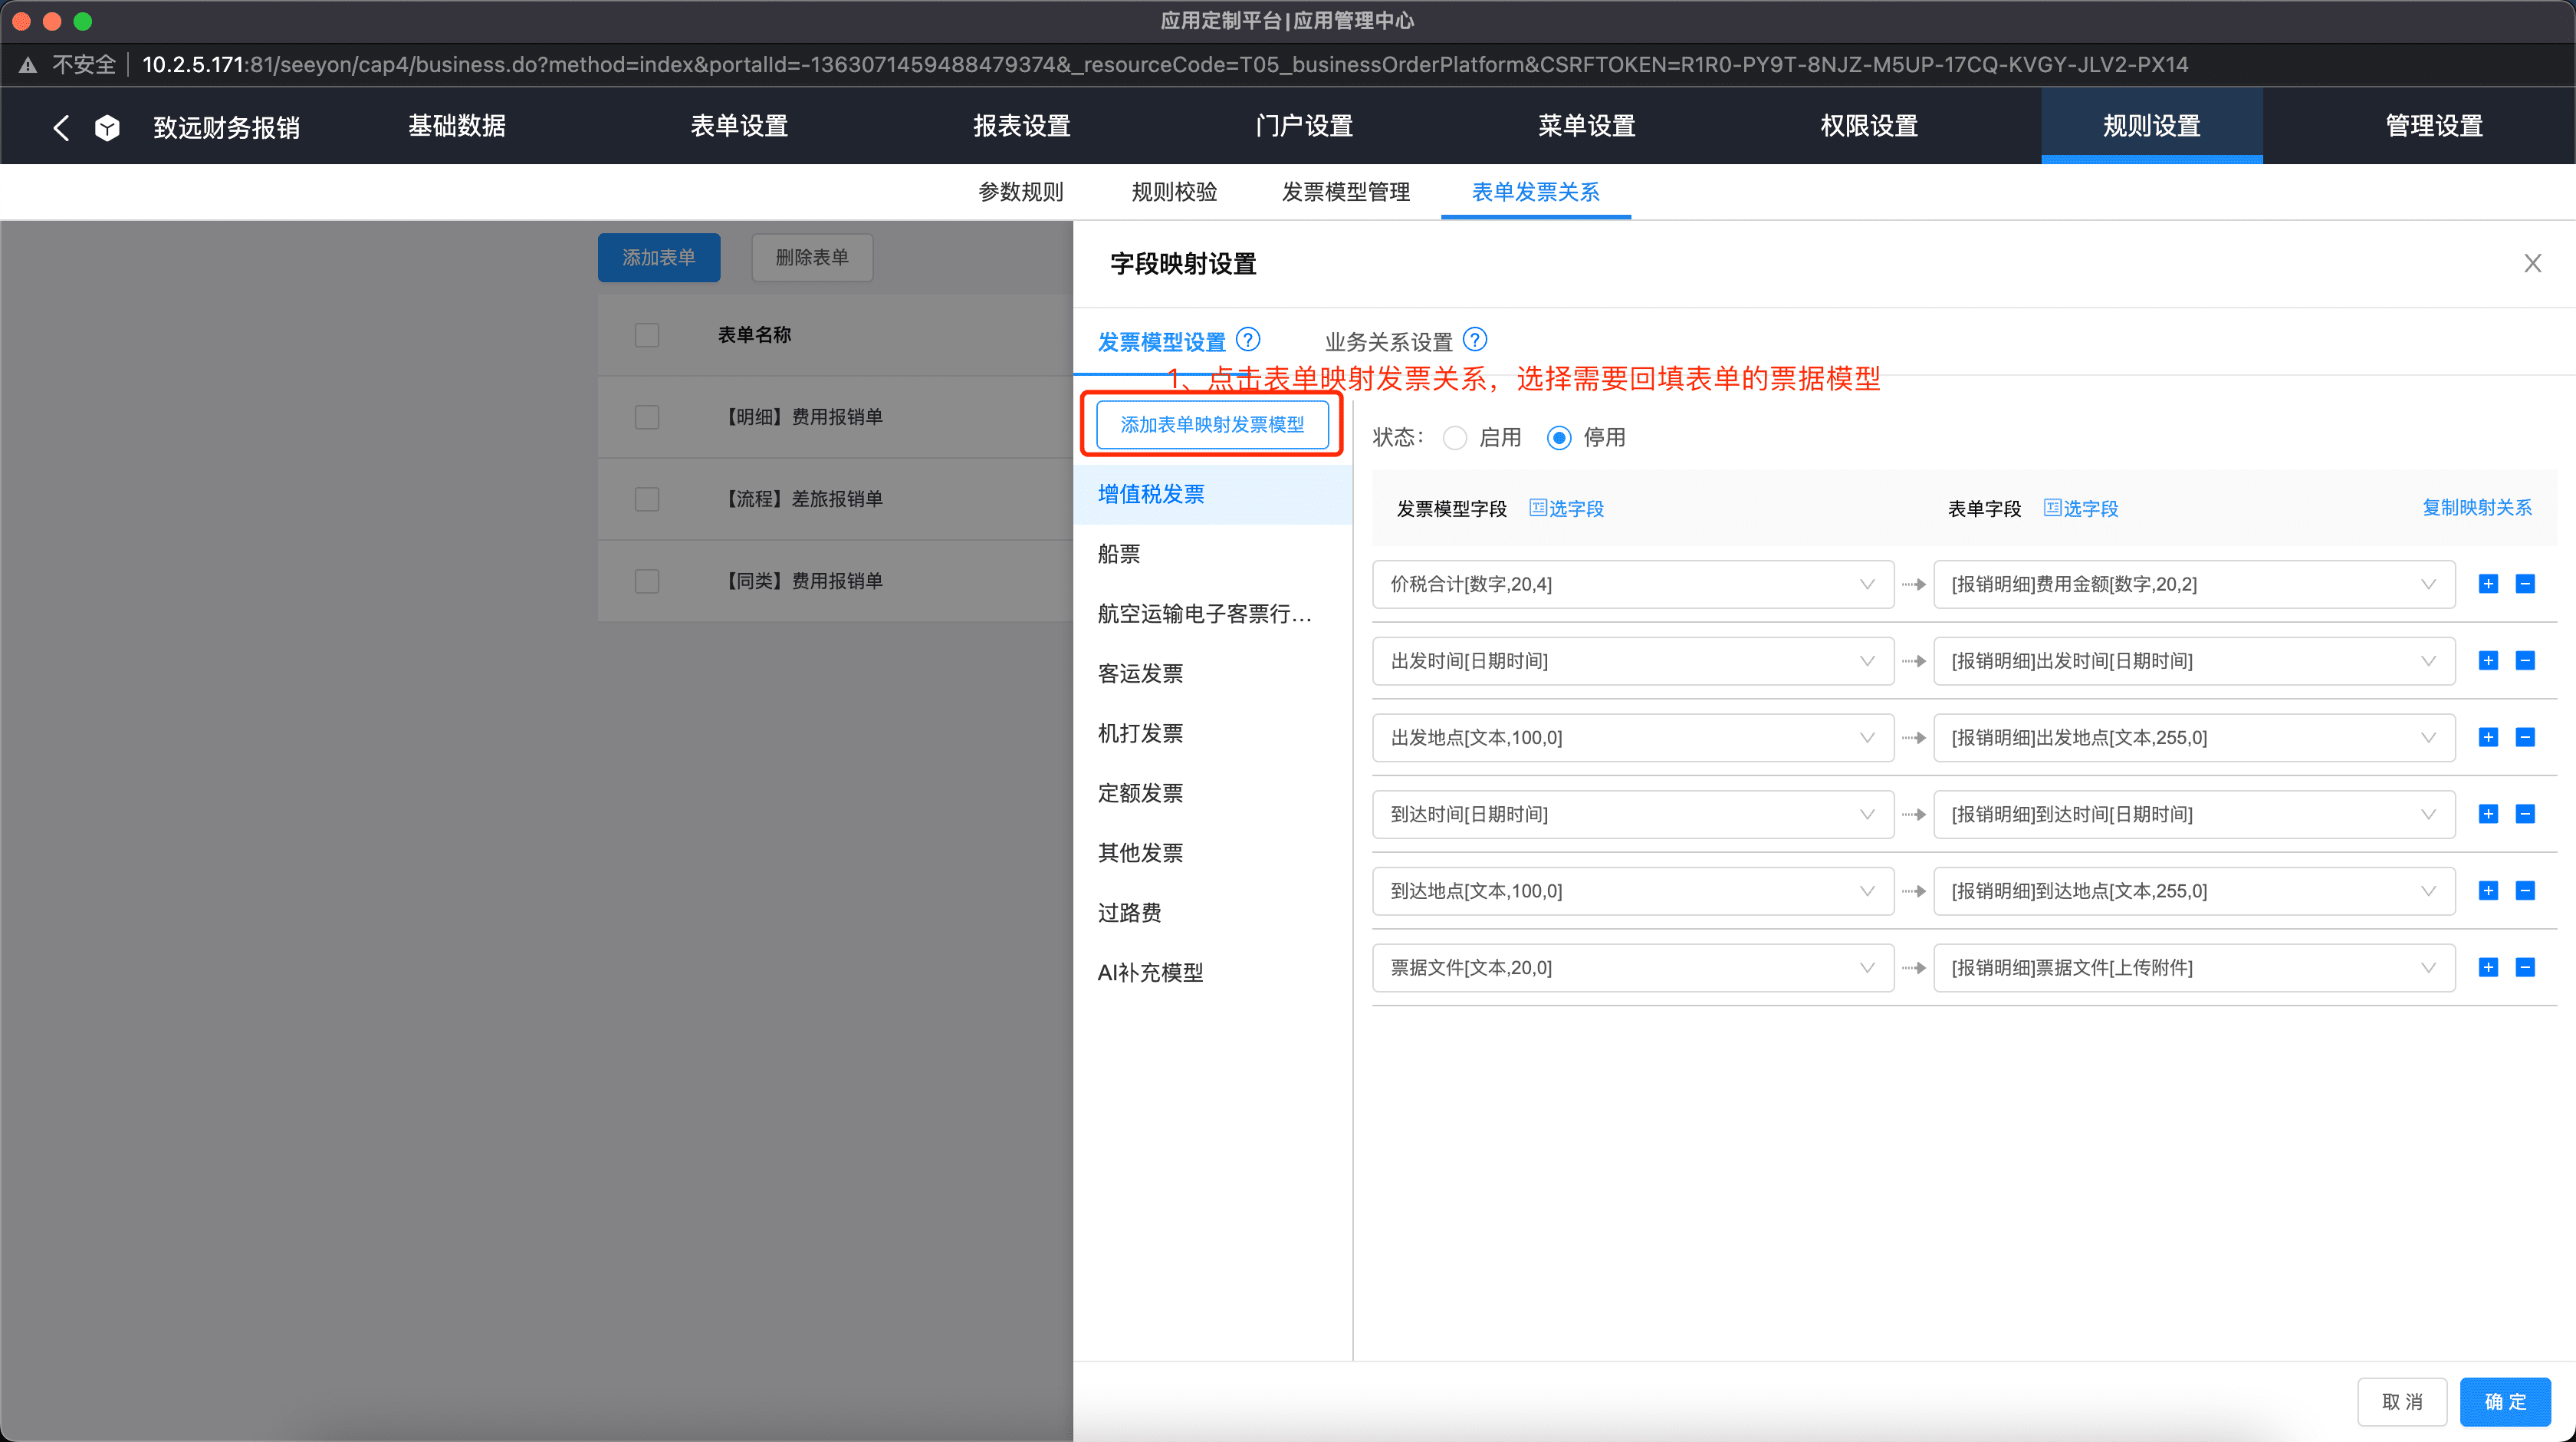This screenshot has height=1442, width=2576.
Task: Open the [报销明细]费用金额 dropdown
Action: (x=2194, y=584)
